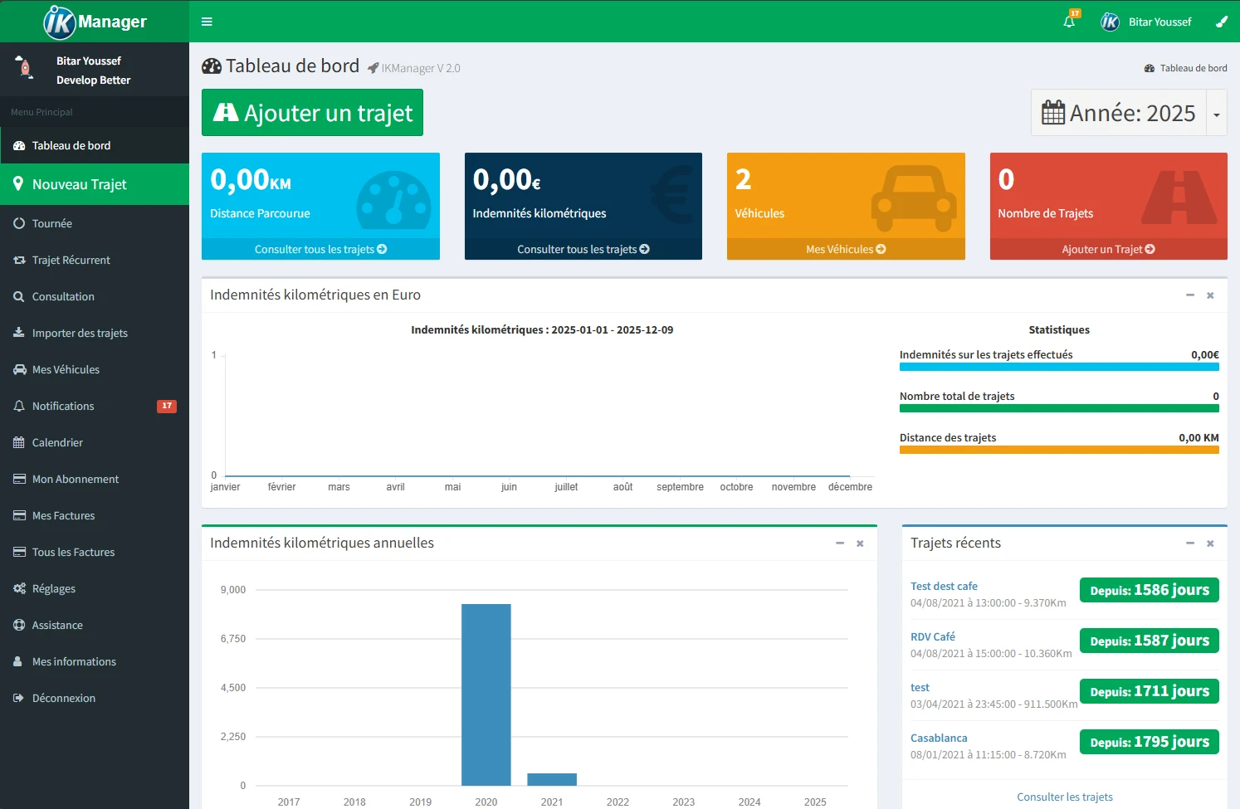Select the Déconnexion logout icon
Screen dimensions: 1240x809
[x=18, y=698]
